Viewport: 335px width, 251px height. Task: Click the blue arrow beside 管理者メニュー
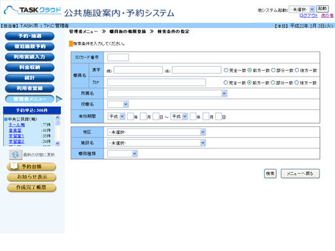[59, 99]
